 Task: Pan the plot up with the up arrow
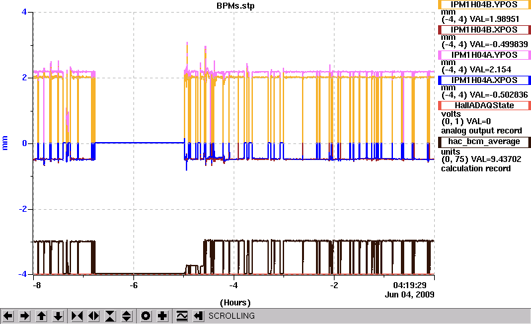tap(41, 316)
